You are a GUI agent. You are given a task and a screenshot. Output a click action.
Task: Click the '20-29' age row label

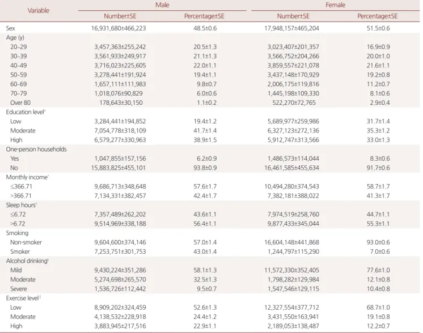19,47
